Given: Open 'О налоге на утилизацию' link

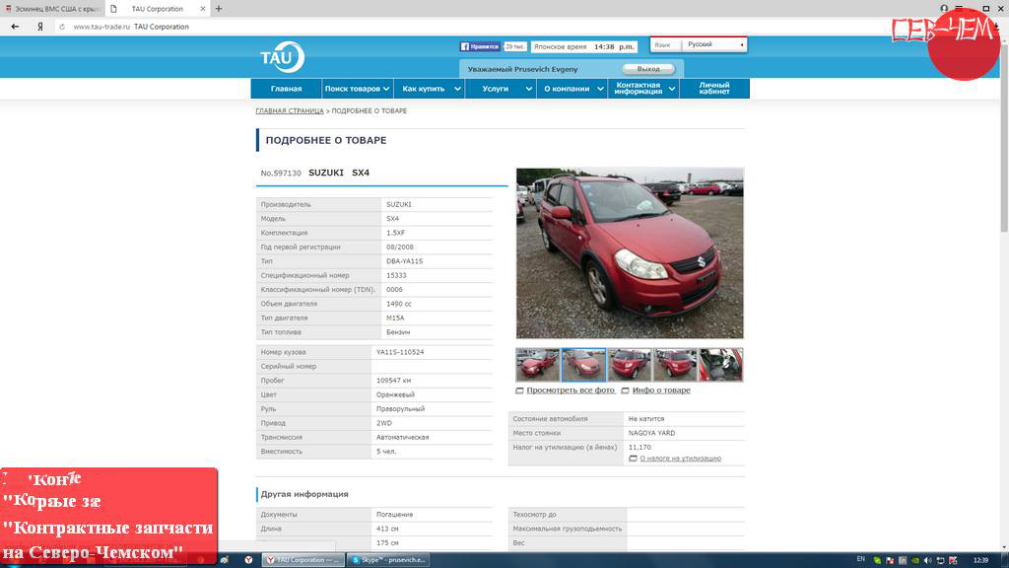Looking at the screenshot, I should tap(680, 459).
